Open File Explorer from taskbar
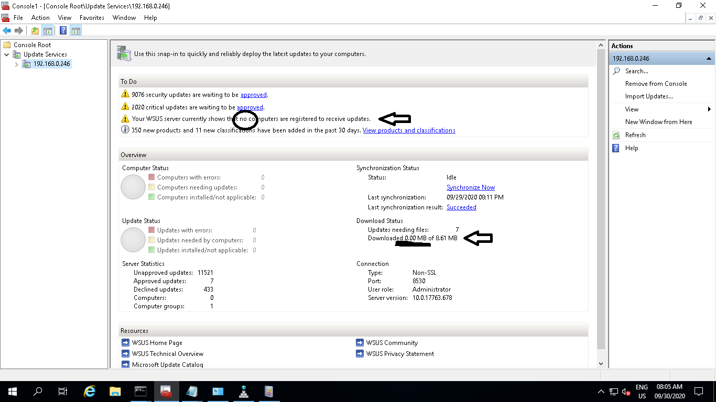 (115, 392)
